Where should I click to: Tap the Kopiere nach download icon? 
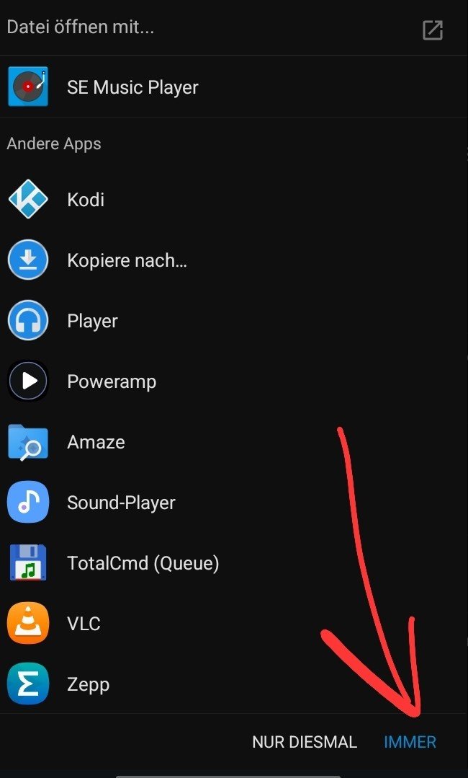point(28,260)
